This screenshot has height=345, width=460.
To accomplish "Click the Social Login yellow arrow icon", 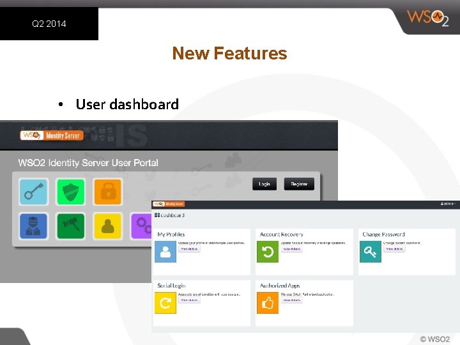I will (x=165, y=303).
